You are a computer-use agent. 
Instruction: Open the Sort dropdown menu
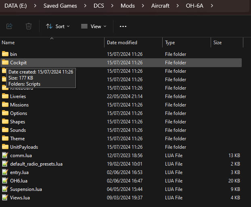[x=58, y=26]
